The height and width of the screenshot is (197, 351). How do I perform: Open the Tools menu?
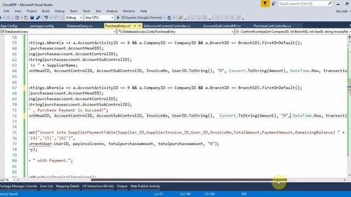point(87,11)
